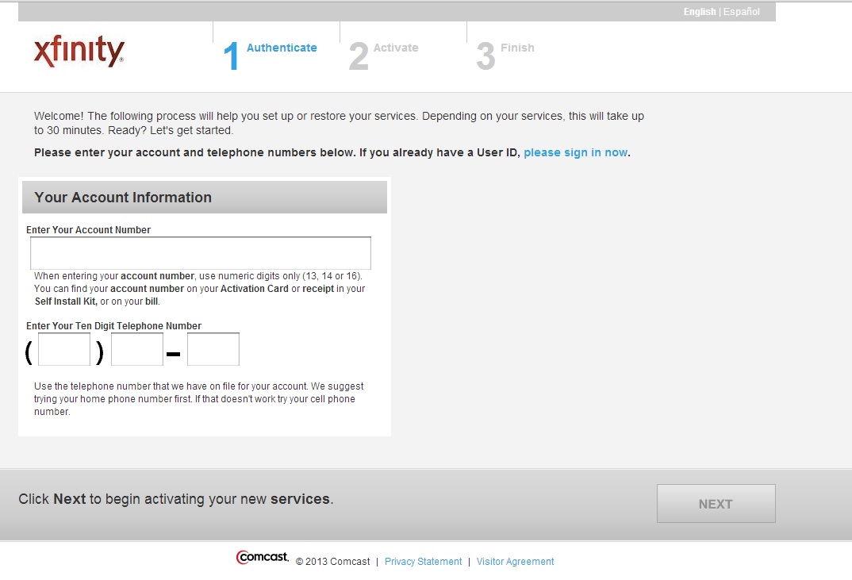This screenshot has height=580, width=852.
Task: Open the sign in page via 'please sign in now'
Action: coord(575,152)
